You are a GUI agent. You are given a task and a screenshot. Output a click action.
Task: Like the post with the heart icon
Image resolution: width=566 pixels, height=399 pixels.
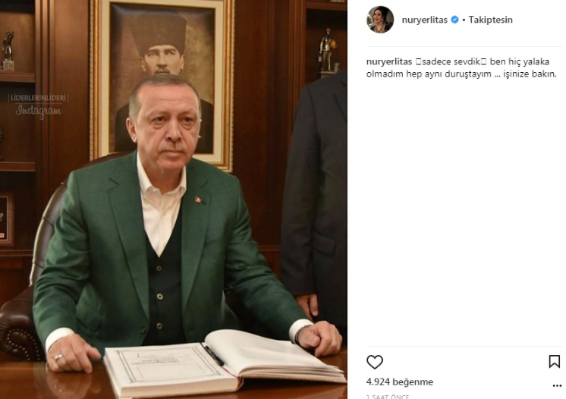[x=374, y=362]
